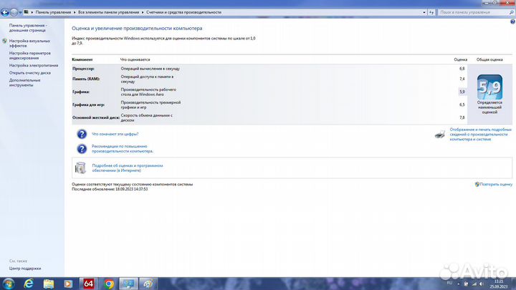Image resolution: width=516 pixels, height=290 pixels.
Task: Open the red '64' app on taskbar
Action: pos(88,284)
